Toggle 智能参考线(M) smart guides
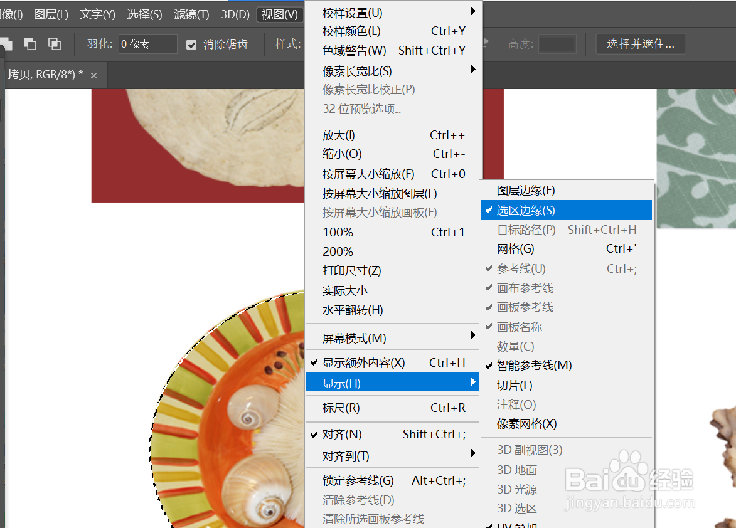The width and height of the screenshot is (736, 528). pyautogui.click(x=567, y=366)
